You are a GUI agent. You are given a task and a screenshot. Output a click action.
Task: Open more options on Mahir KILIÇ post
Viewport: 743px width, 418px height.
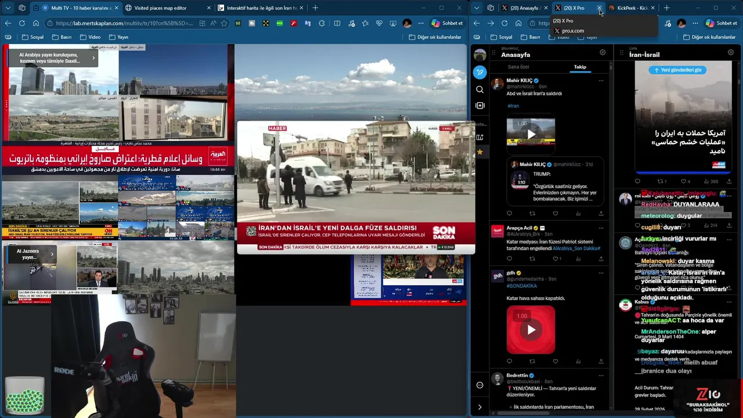click(x=601, y=81)
